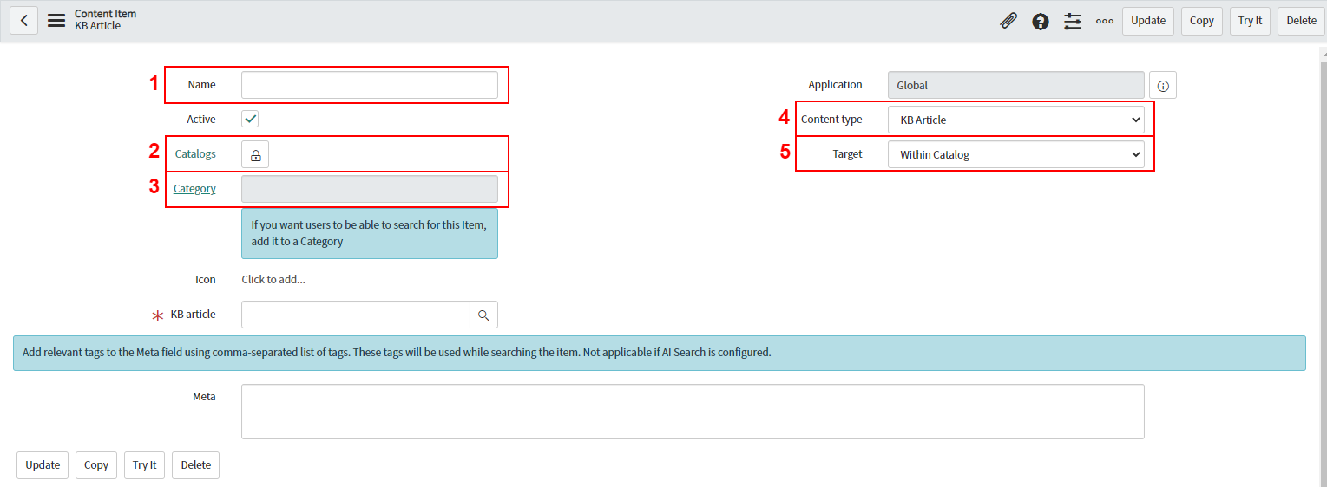
Task: Click the KB article lookup magnifier
Action: click(x=483, y=315)
